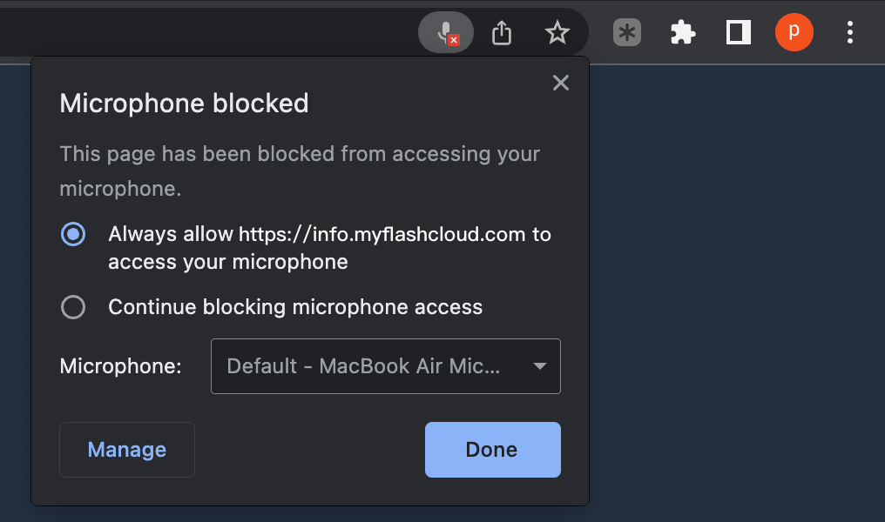Open the share page icon
This screenshot has height=522, width=885.
(501, 33)
